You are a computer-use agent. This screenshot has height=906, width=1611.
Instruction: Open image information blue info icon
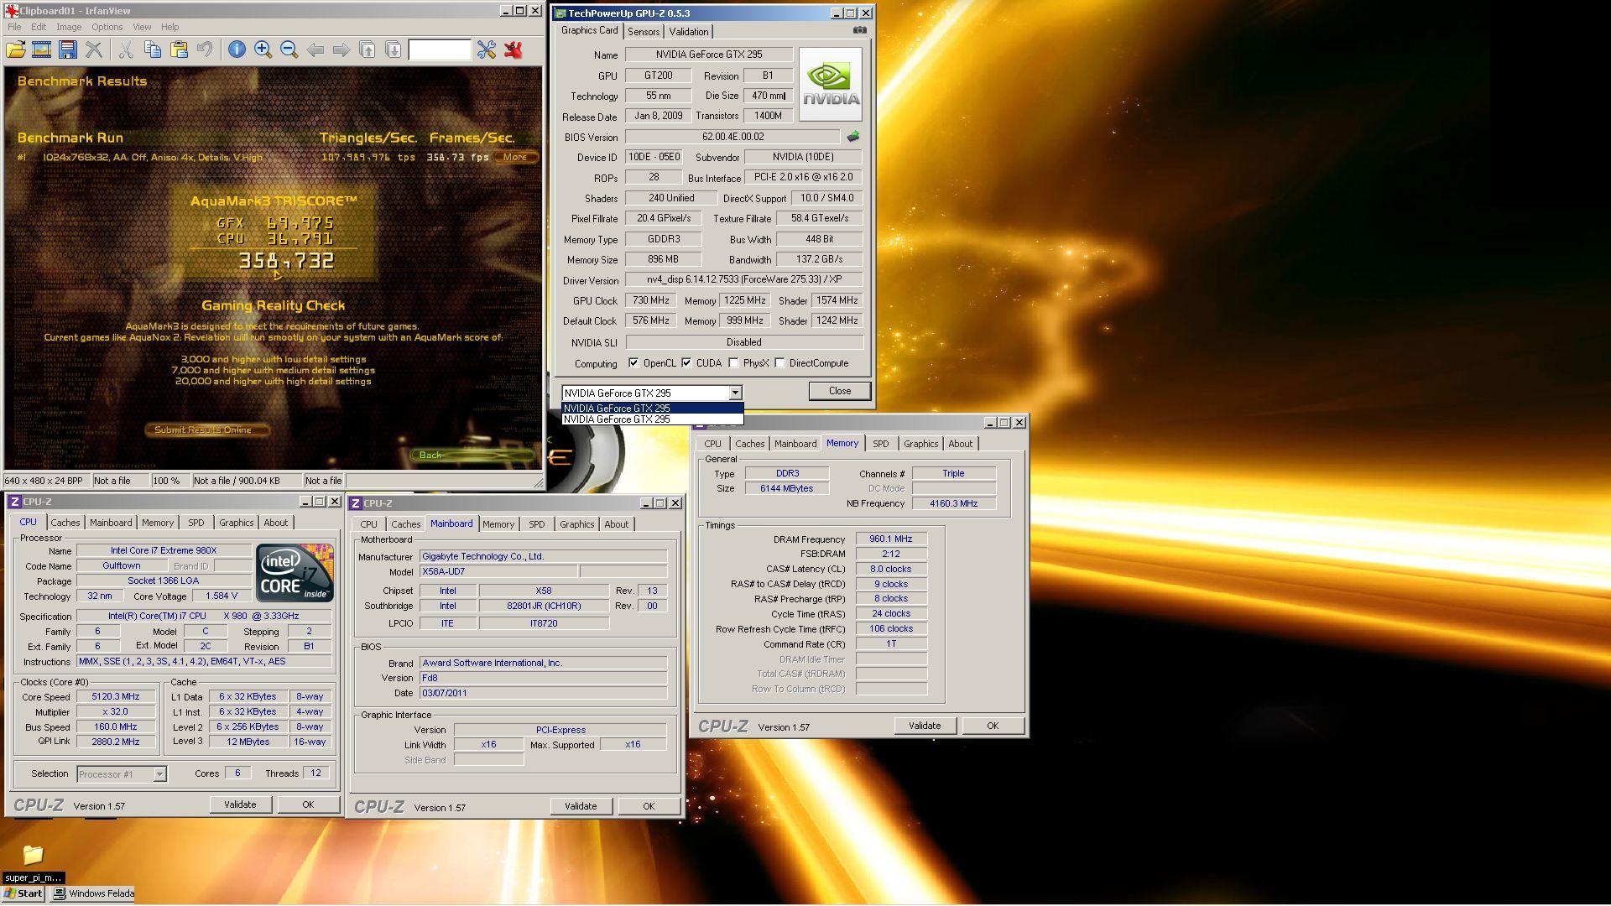coord(237,50)
